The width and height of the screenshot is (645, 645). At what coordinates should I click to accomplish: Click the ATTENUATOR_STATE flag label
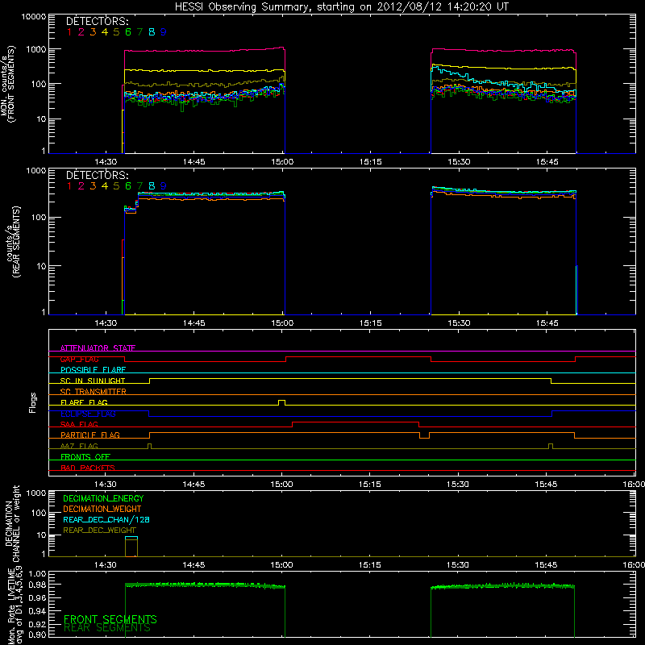(98, 348)
